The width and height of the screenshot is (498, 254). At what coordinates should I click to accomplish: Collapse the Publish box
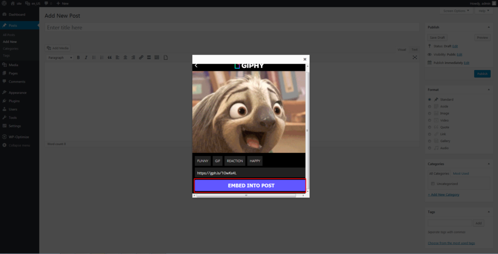point(488,27)
